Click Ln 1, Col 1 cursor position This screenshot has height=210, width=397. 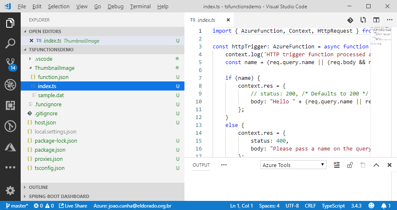[x=241, y=206]
